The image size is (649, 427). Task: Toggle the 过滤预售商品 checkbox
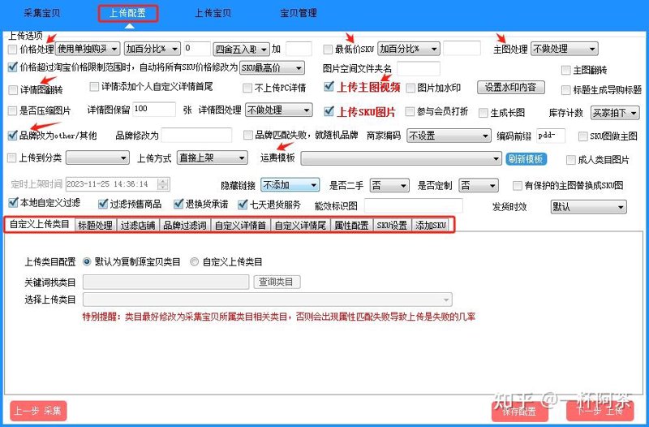(x=103, y=204)
